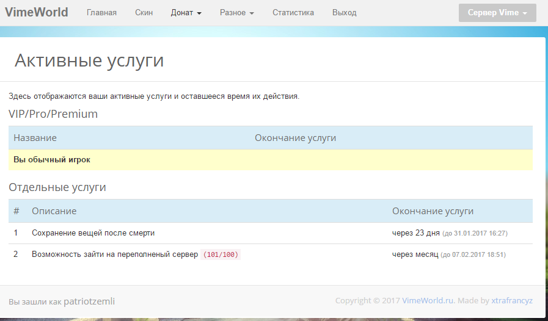
Task: Click the (101/100) code badge
Action: (221, 254)
